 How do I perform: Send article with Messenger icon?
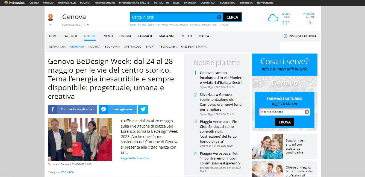[x=103, y=109]
